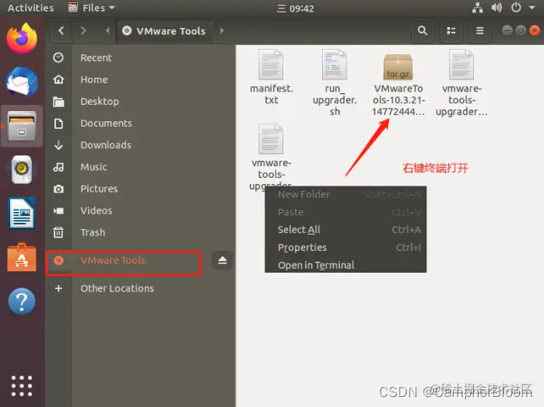Toggle list view icon in toolbar
This screenshot has height=407, width=544.
point(451,31)
